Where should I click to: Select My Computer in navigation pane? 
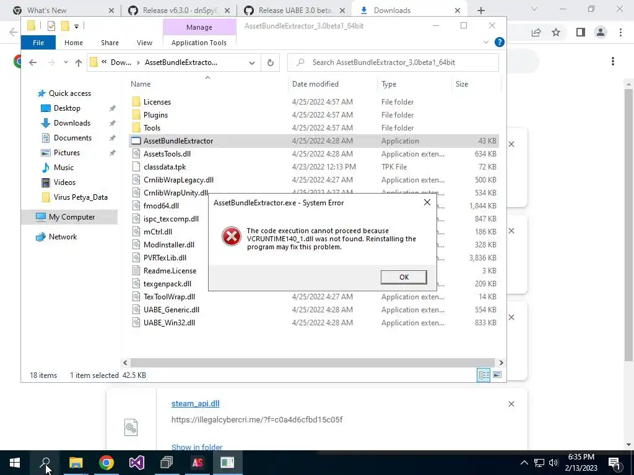point(69,217)
